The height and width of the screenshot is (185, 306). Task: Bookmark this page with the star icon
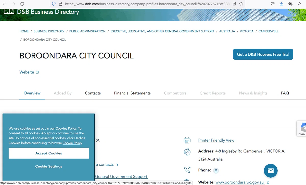(241, 4)
